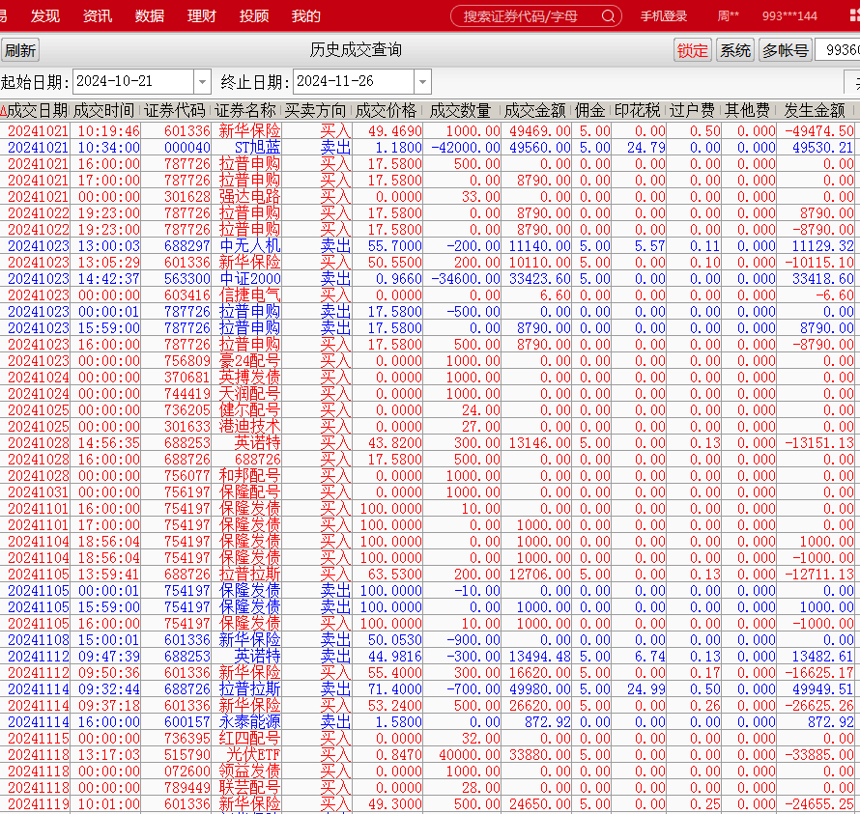This screenshot has width=860, height=814.
Task: Open the 数据 menu
Action: tap(149, 16)
